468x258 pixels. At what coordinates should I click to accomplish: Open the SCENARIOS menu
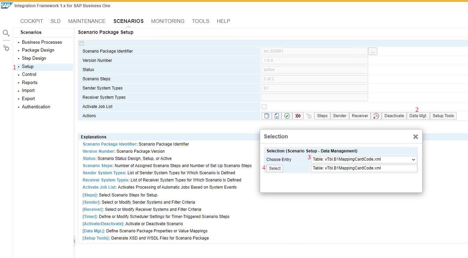coord(128,21)
